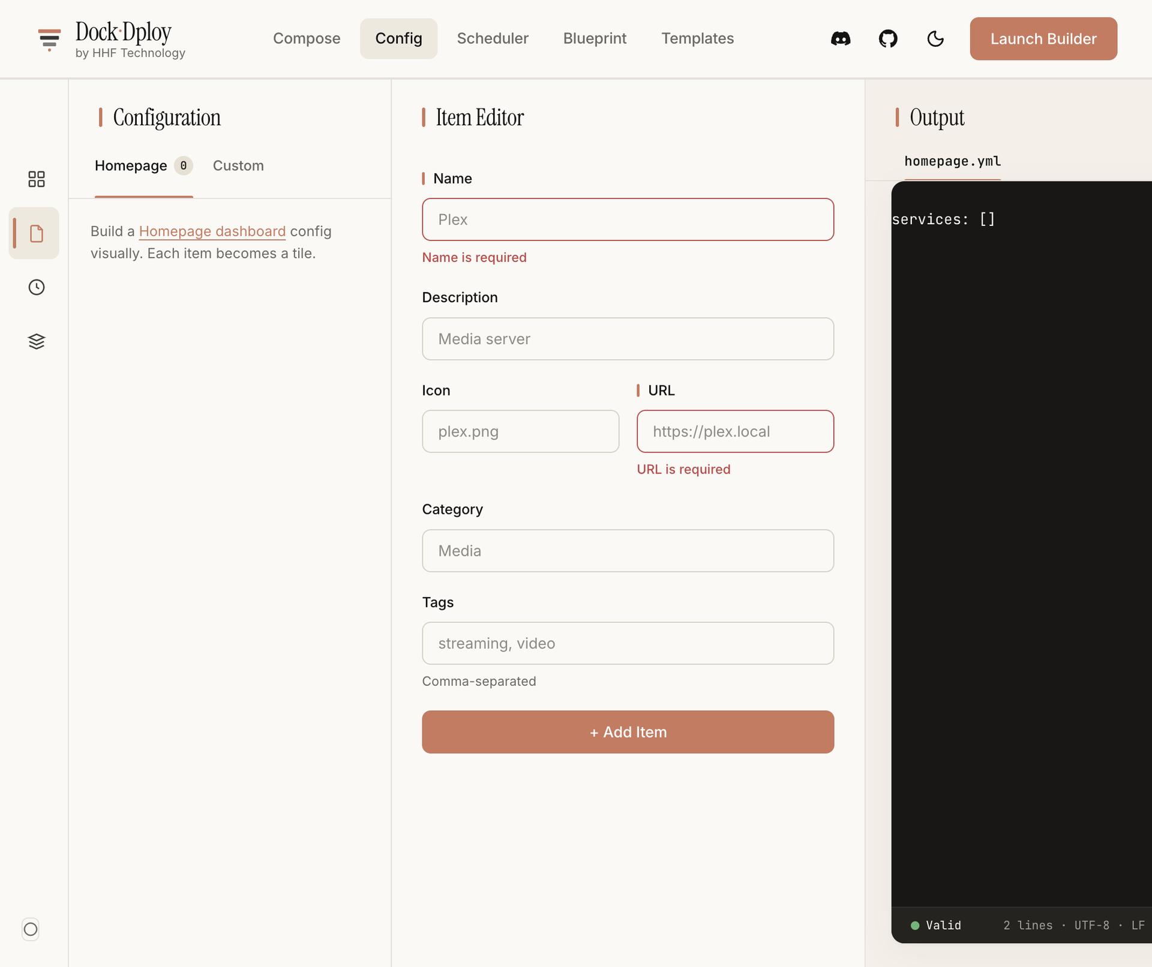Select the Homepage configuration tab
The image size is (1152, 967).
point(143,166)
